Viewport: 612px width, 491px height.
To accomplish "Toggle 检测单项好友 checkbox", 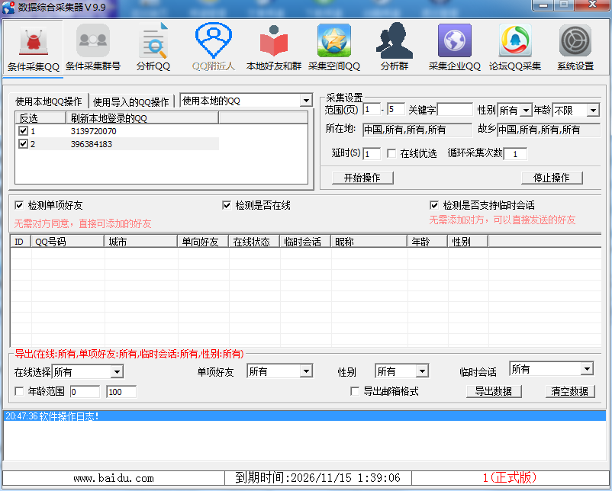I will (19, 205).
